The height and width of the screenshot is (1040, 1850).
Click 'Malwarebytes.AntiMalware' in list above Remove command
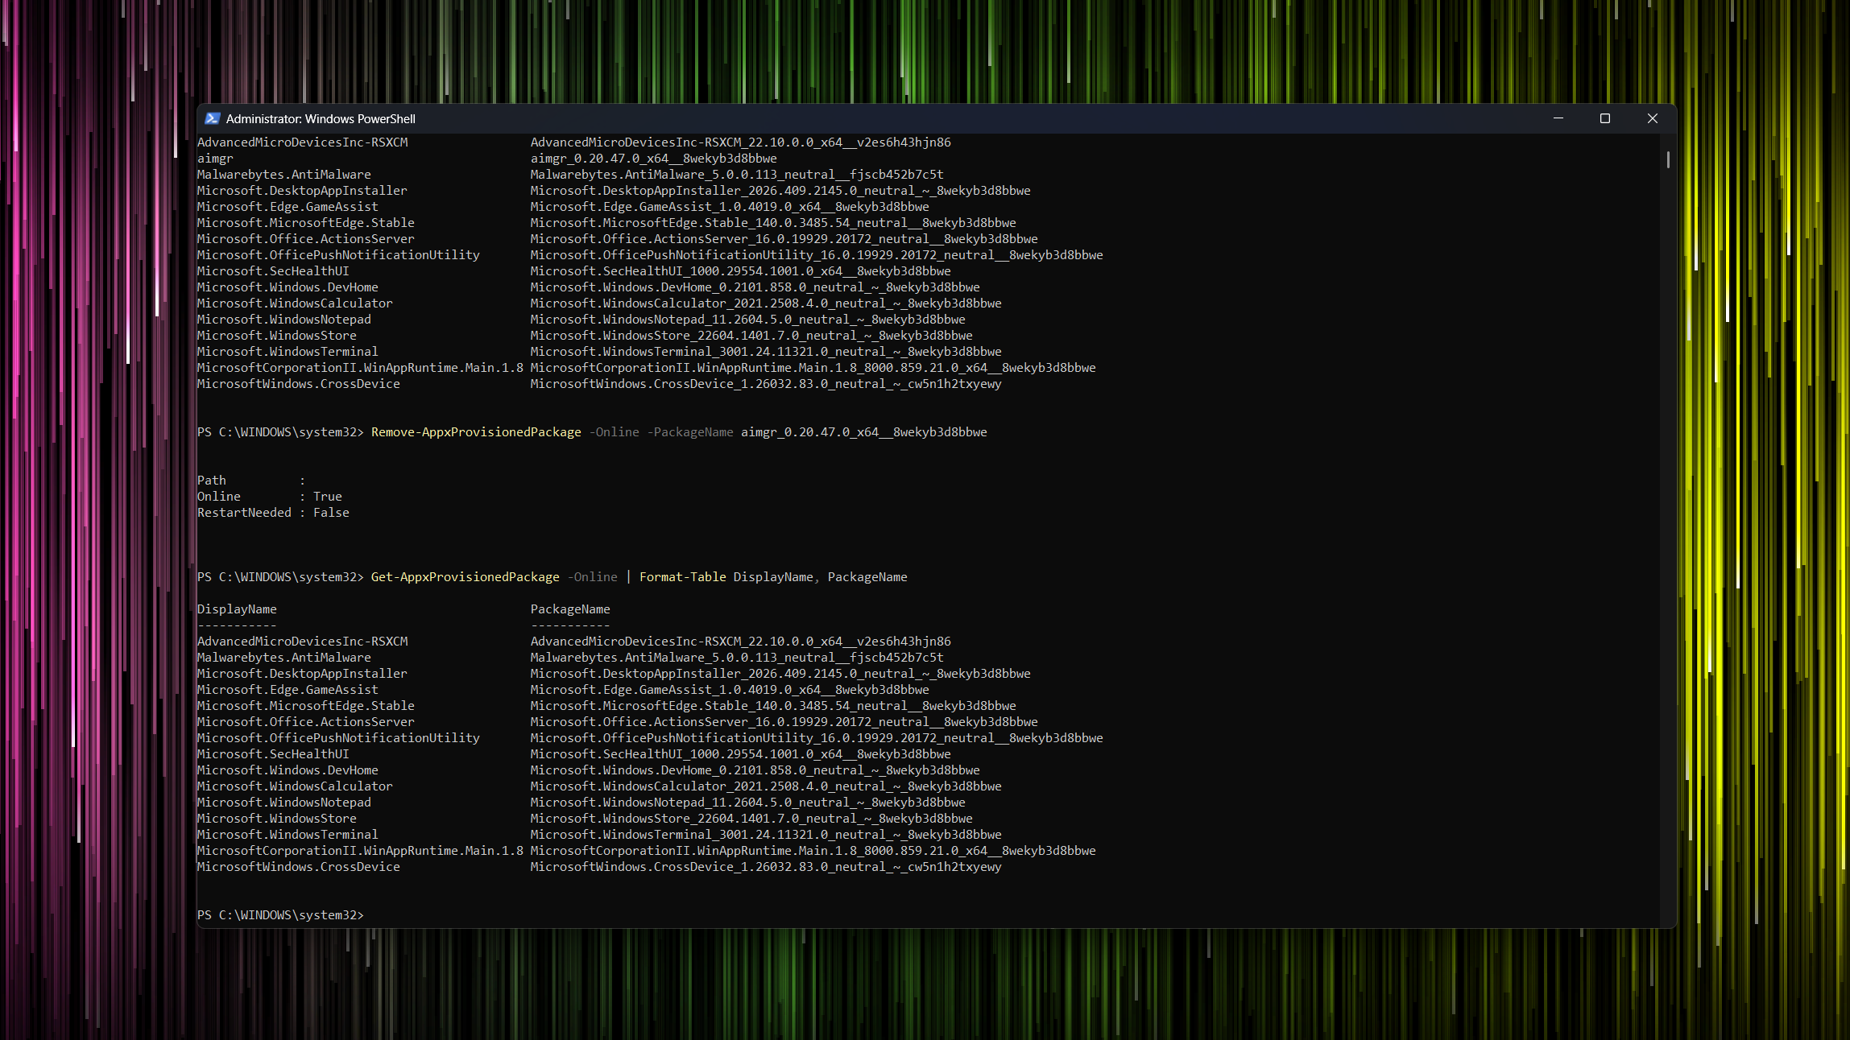pos(284,175)
